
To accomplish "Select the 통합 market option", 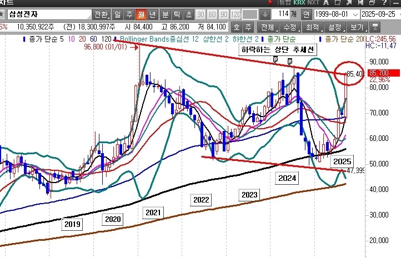I will tap(285, 3).
